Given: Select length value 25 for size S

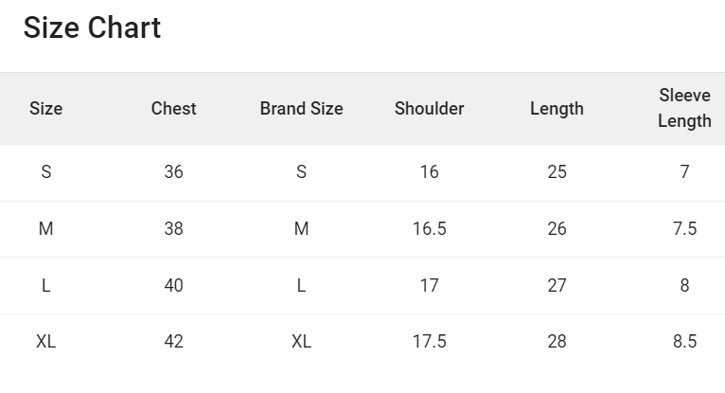Looking at the screenshot, I should 557,172.
